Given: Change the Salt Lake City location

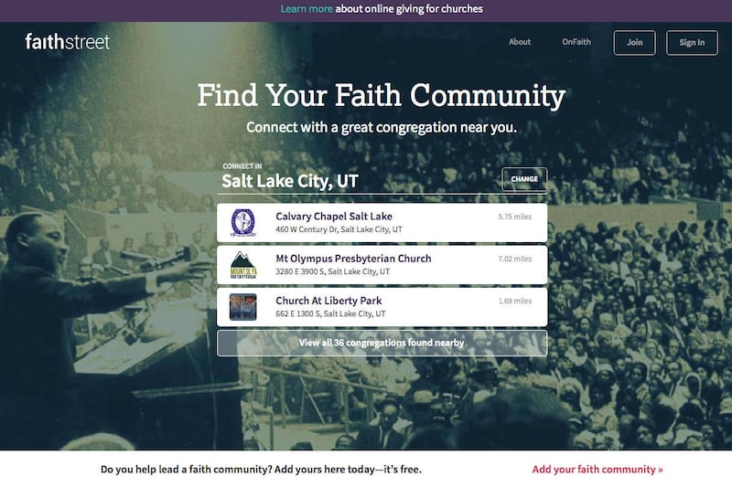Looking at the screenshot, I should click(524, 179).
